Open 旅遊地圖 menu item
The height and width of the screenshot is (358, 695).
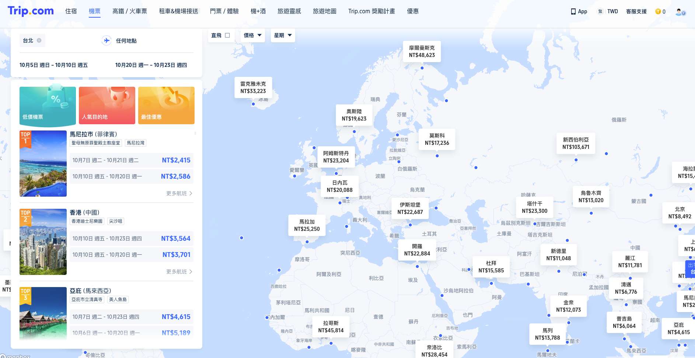tap(325, 11)
